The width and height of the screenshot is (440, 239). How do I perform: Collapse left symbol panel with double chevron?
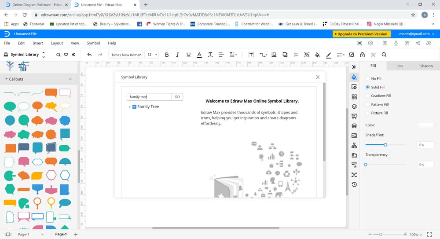pos(73,55)
